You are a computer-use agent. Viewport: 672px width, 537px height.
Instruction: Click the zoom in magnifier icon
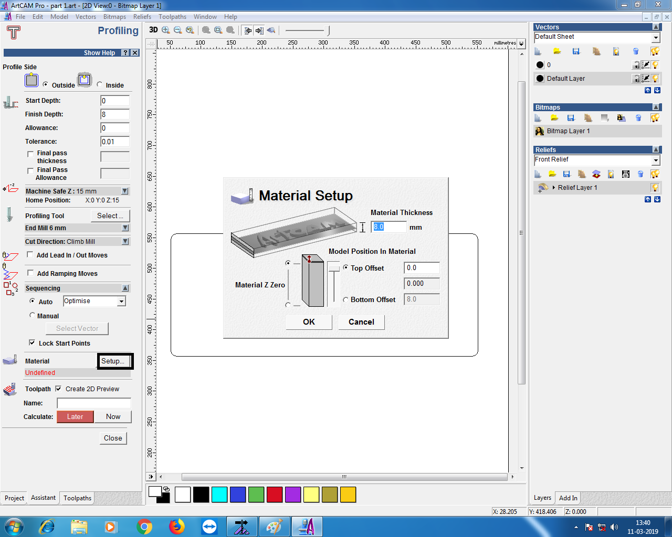point(166,30)
